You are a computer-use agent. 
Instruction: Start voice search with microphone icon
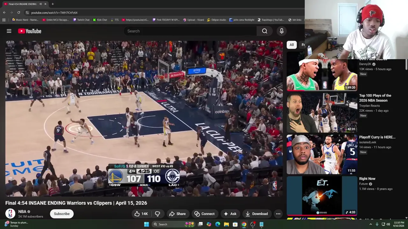(x=281, y=31)
